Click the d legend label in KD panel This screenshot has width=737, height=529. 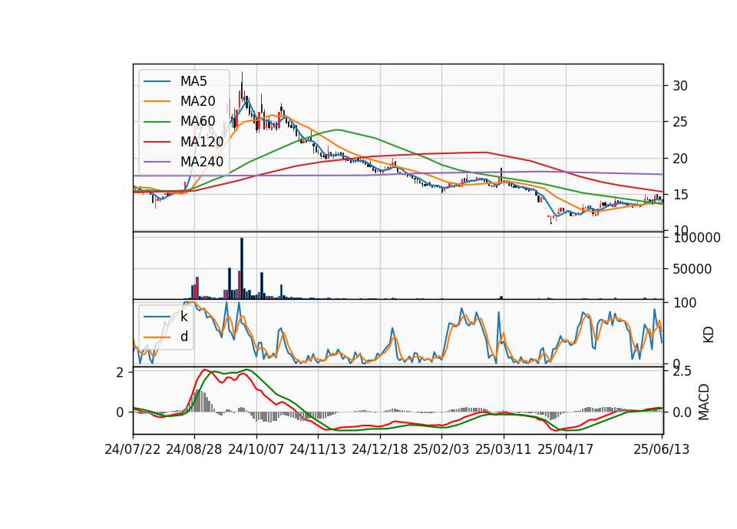(x=183, y=337)
